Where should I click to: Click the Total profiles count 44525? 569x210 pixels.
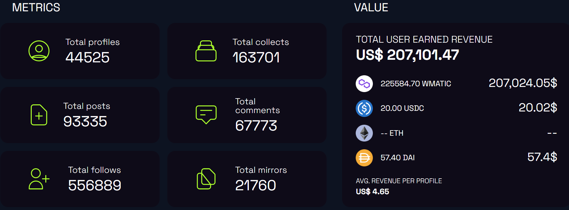click(x=87, y=58)
